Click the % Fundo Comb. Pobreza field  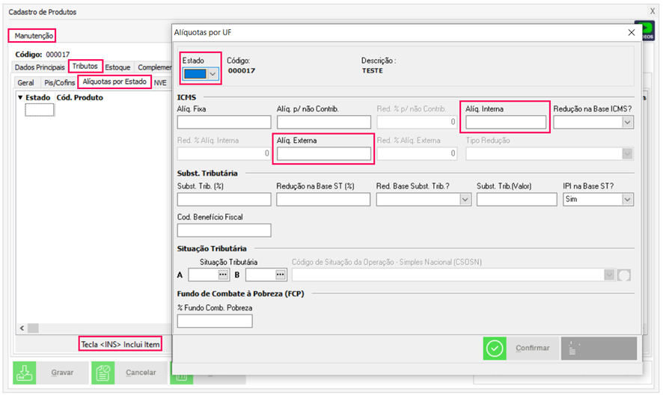[215, 321]
